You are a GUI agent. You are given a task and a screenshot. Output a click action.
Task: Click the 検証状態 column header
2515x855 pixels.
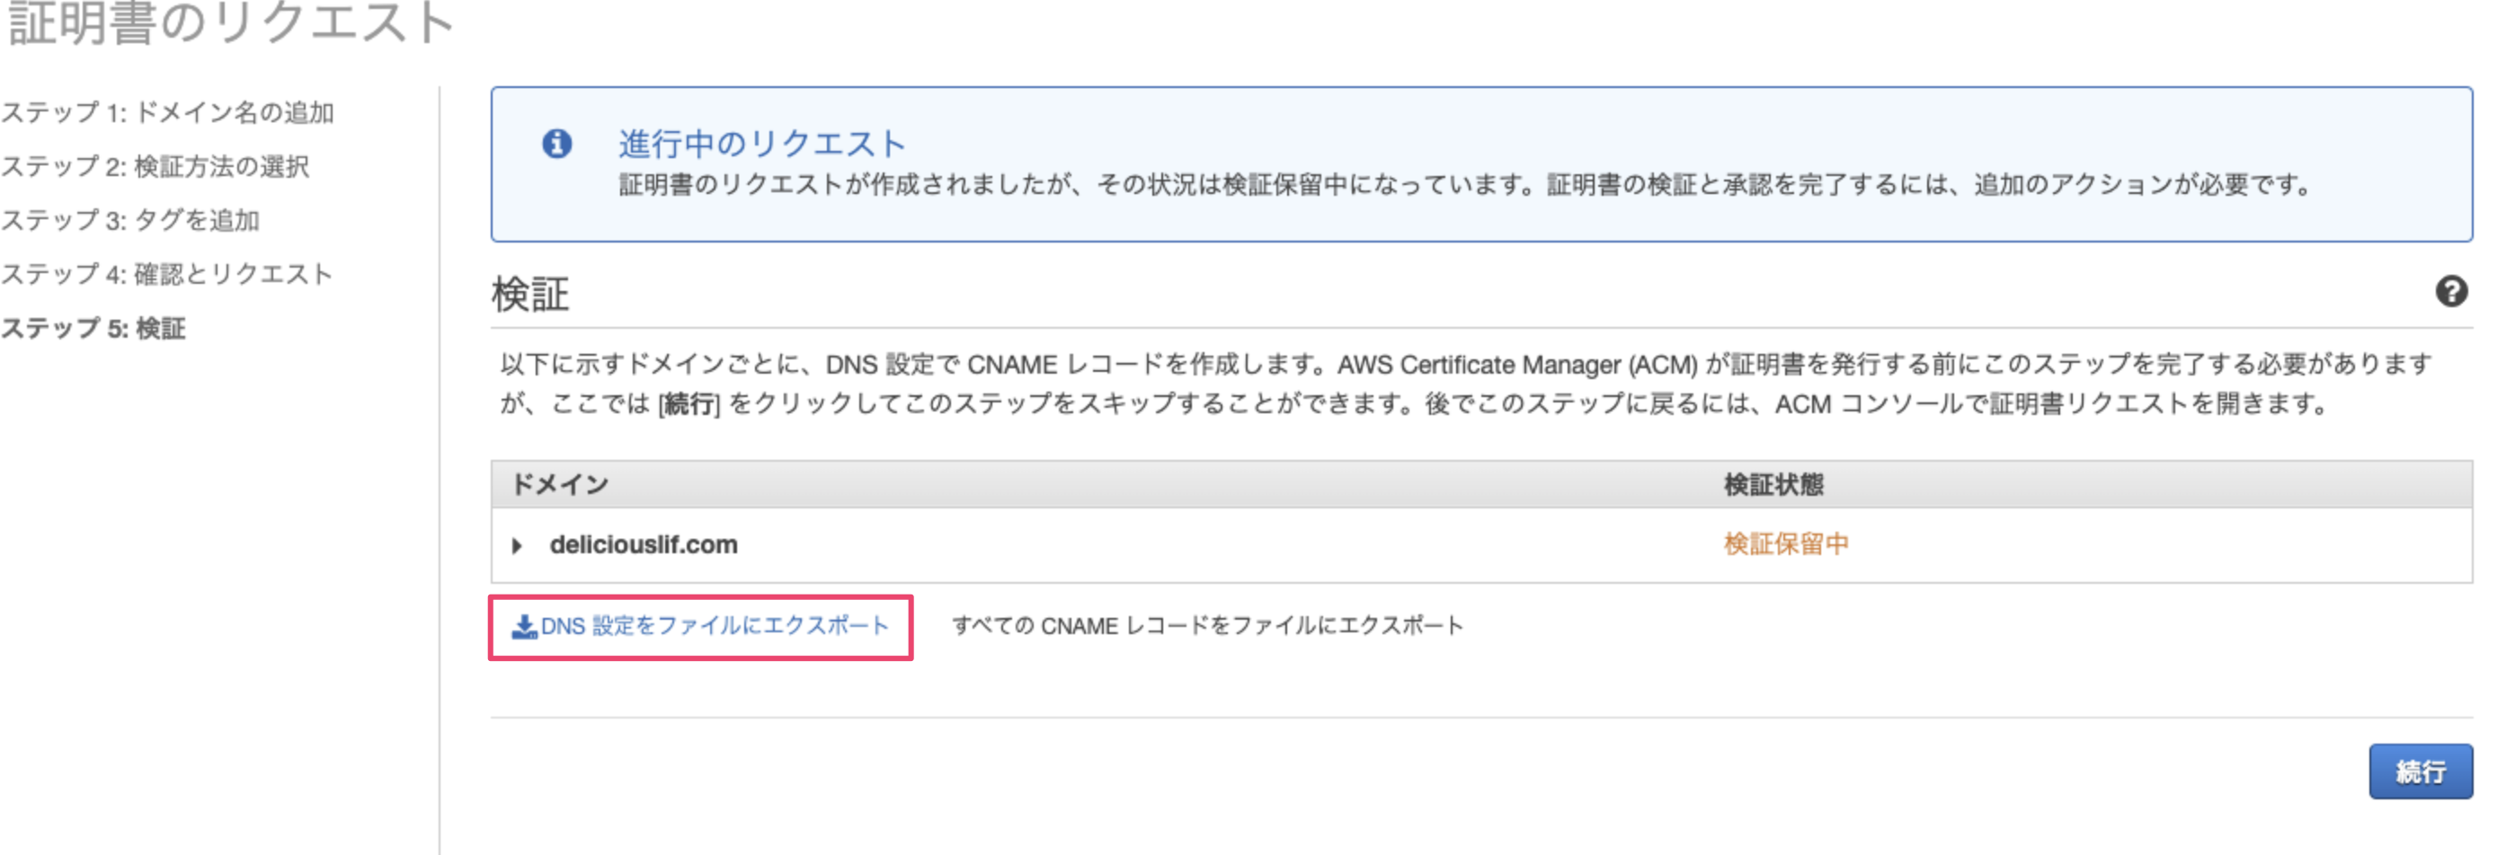click(1773, 485)
